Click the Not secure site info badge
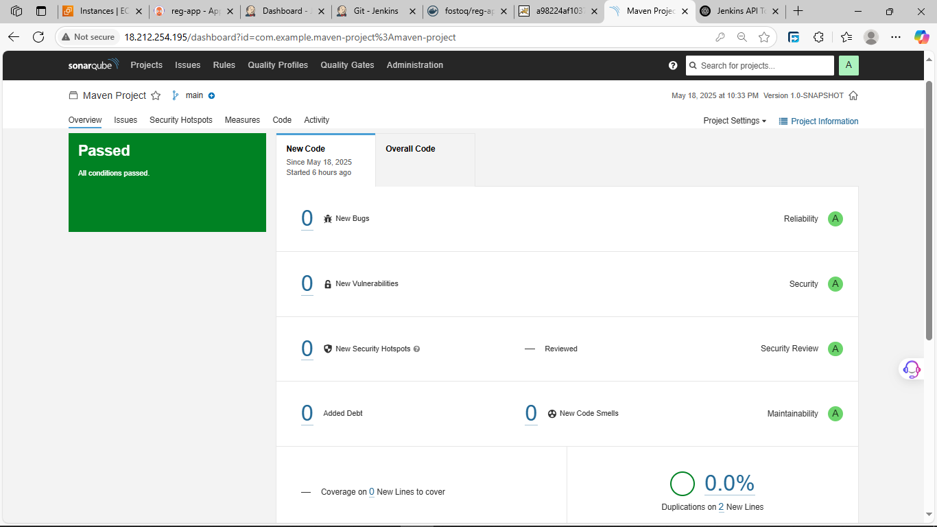The width and height of the screenshot is (937, 527). coord(88,37)
